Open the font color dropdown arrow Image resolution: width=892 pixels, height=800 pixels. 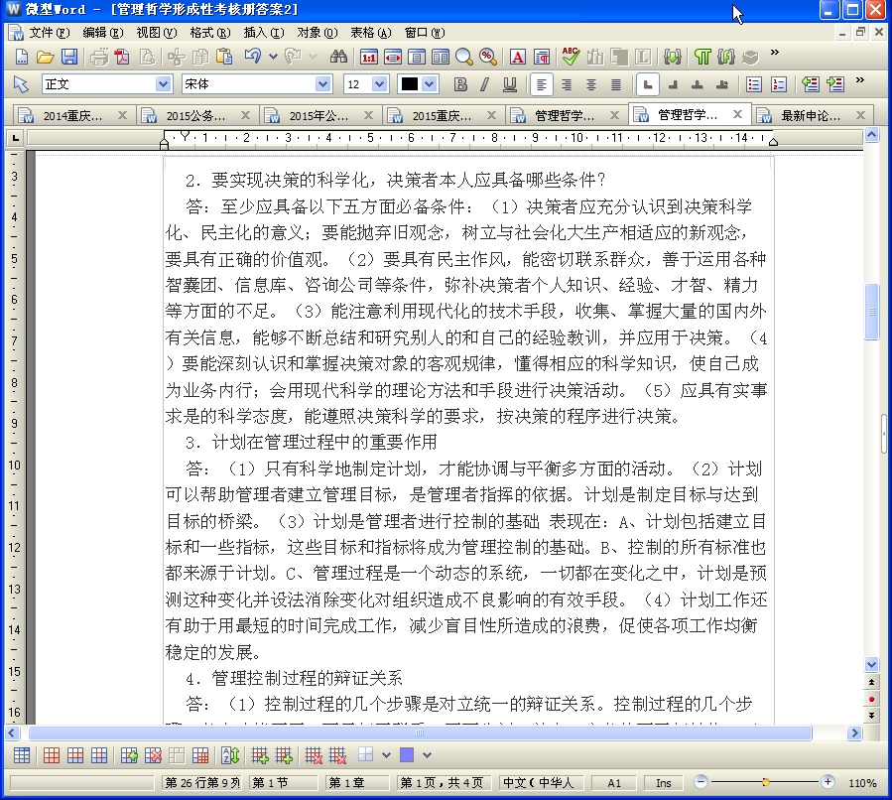tap(430, 84)
